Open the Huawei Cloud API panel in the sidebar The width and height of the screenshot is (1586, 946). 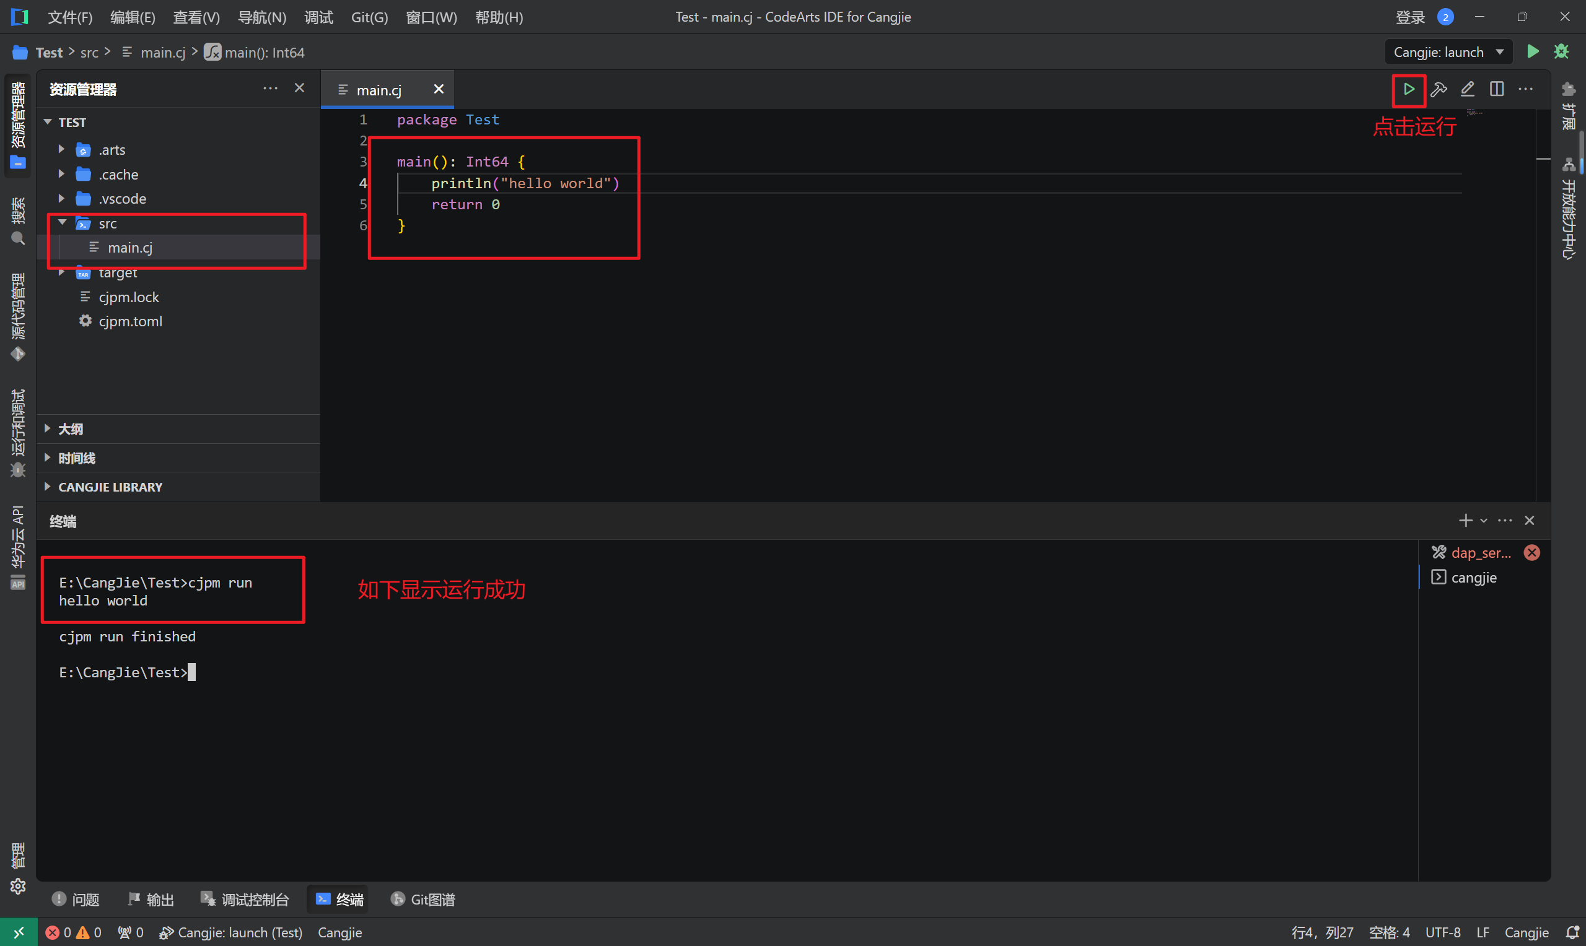point(18,547)
